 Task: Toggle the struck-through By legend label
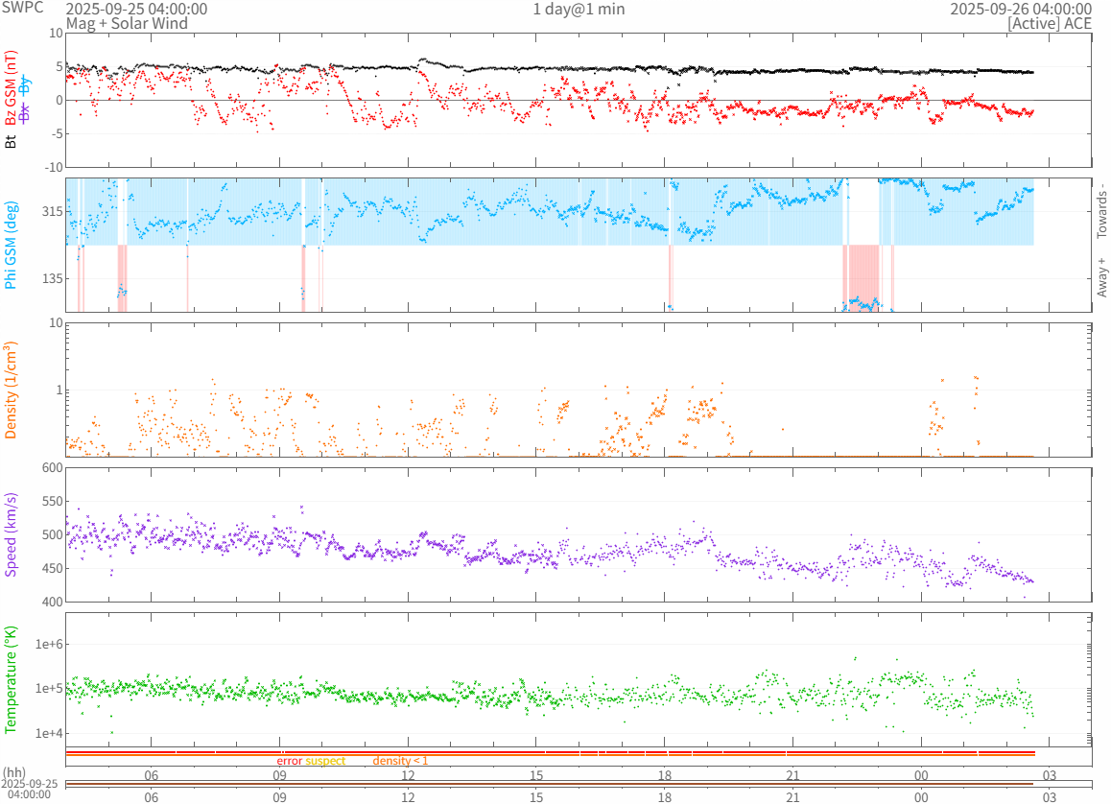pyautogui.click(x=25, y=83)
